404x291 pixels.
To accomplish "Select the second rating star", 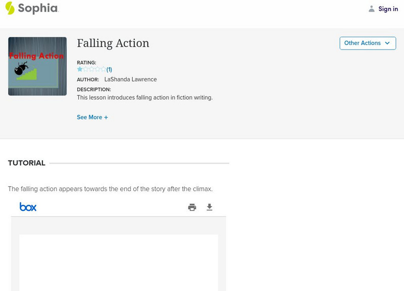I will [86, 69].
